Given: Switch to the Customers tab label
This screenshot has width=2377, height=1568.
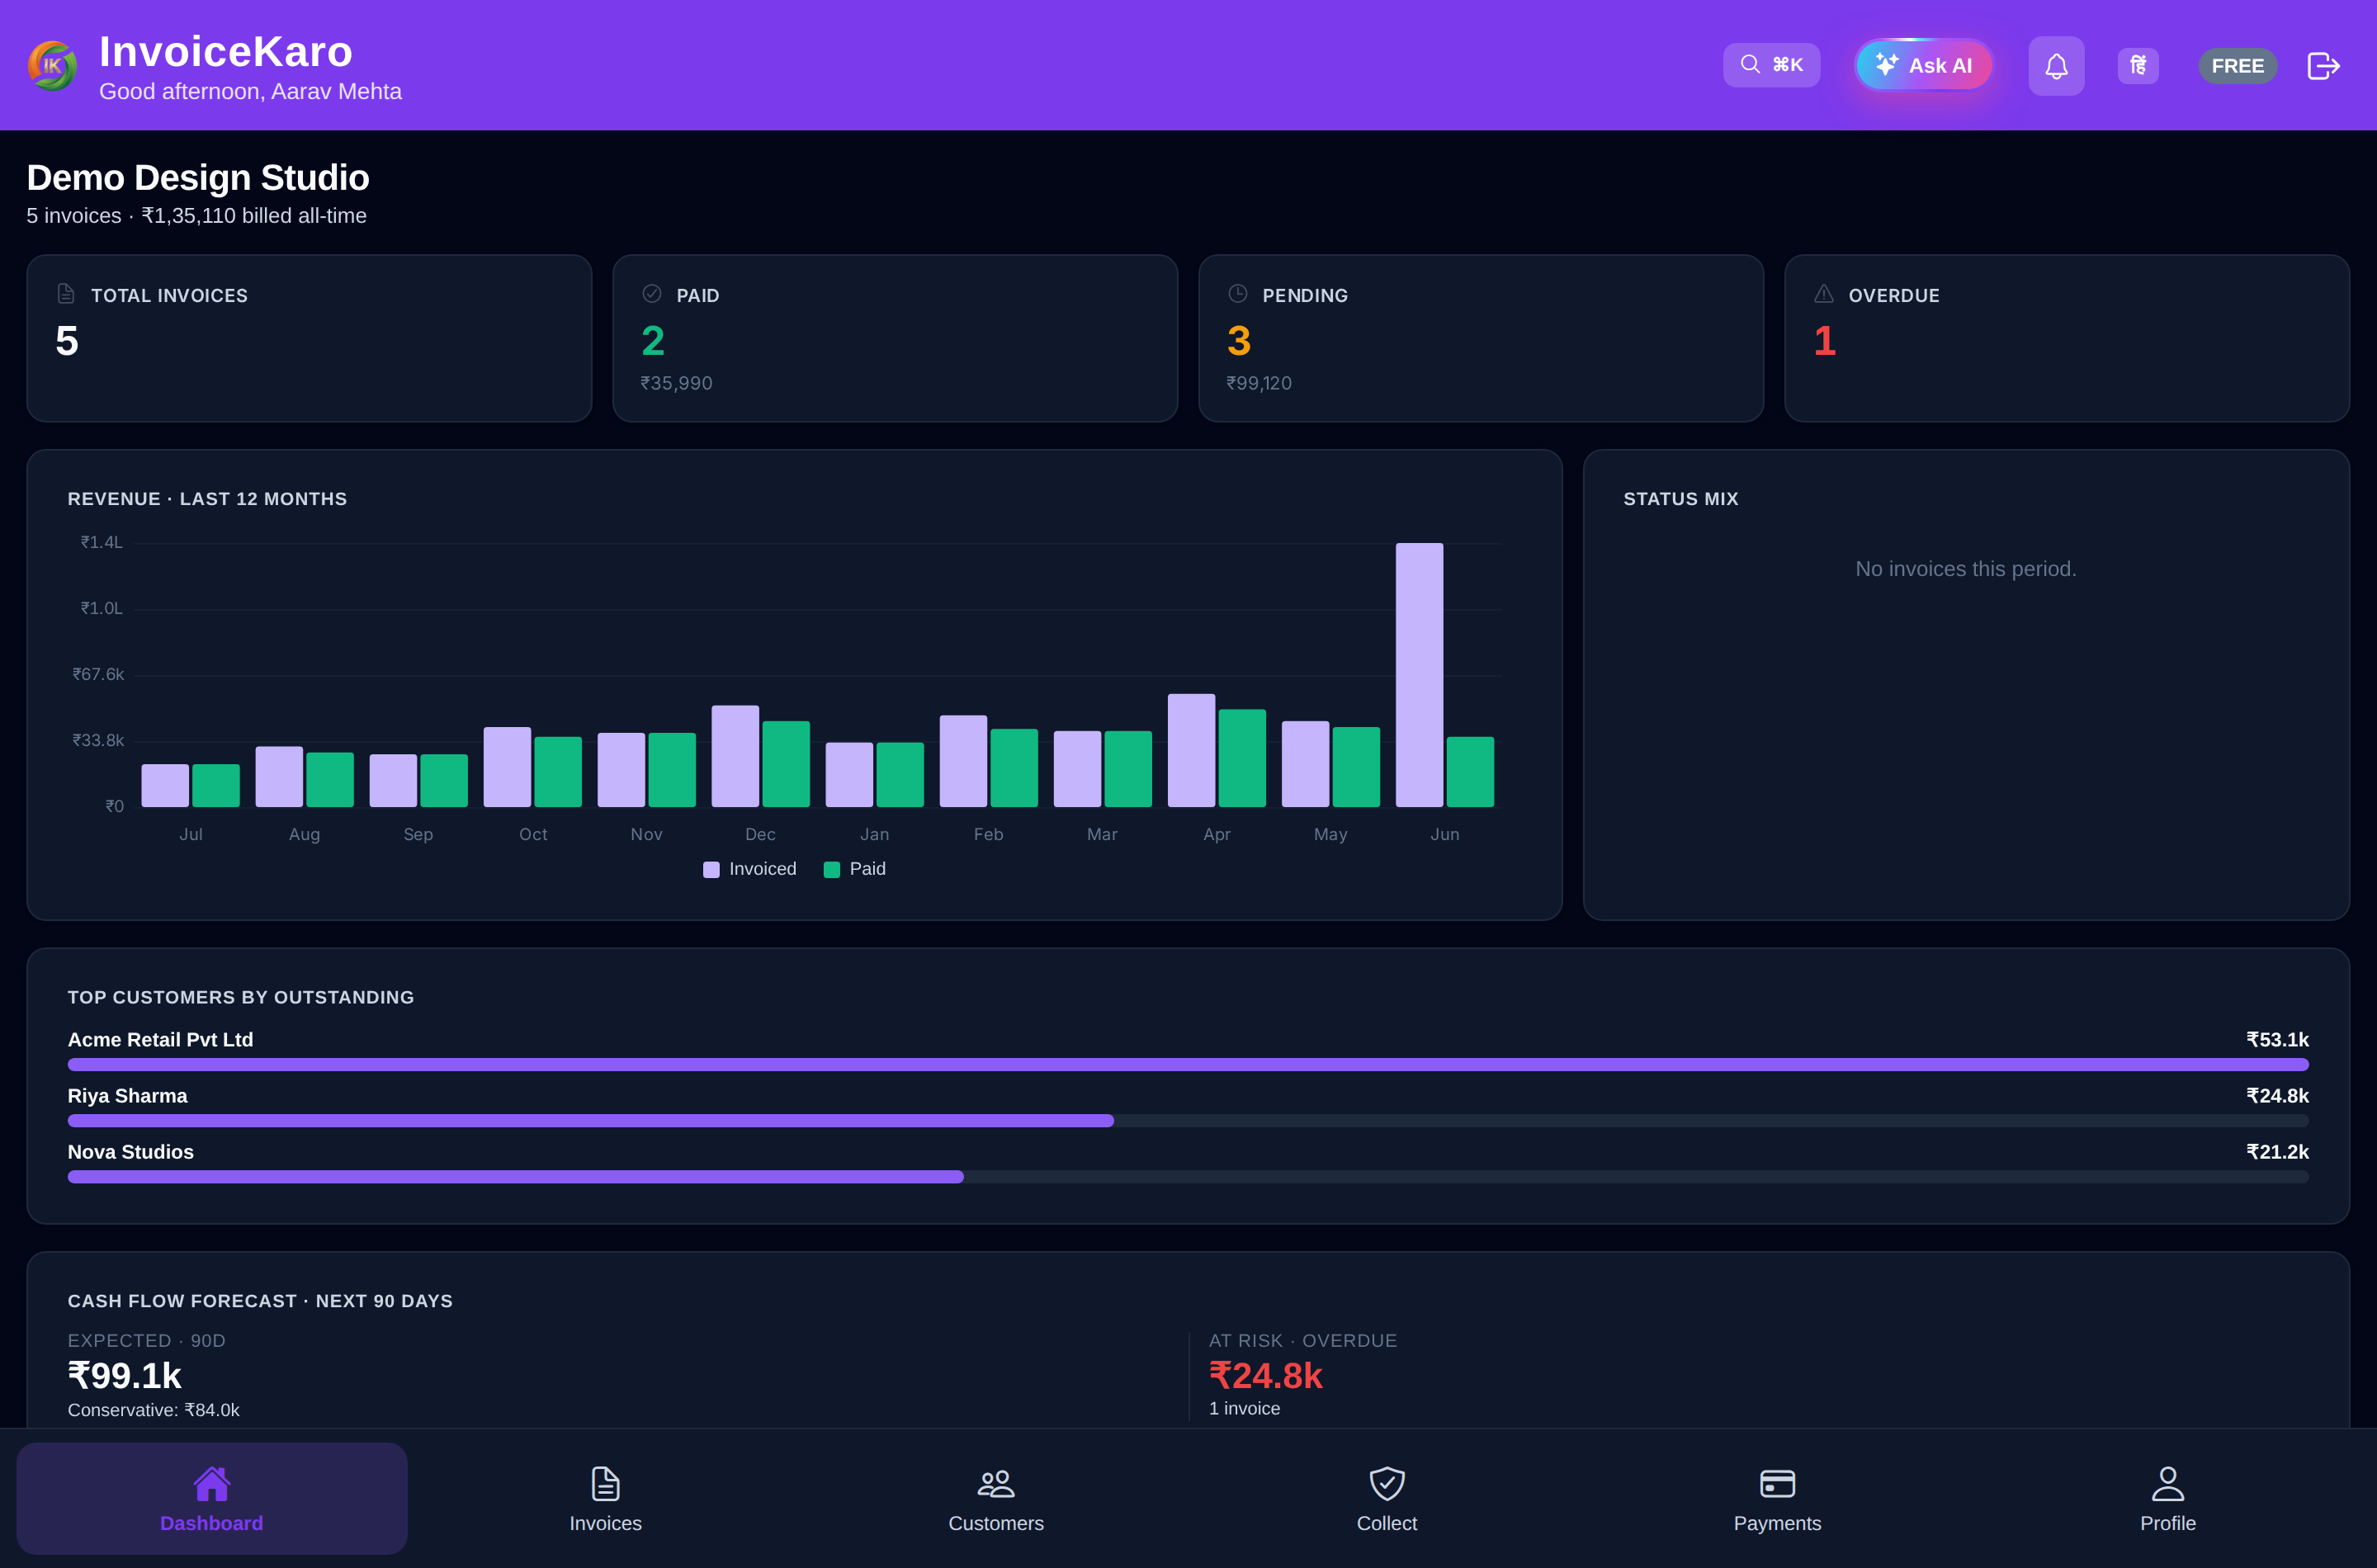Looking at the screenshot, I should coord(996,1523).
